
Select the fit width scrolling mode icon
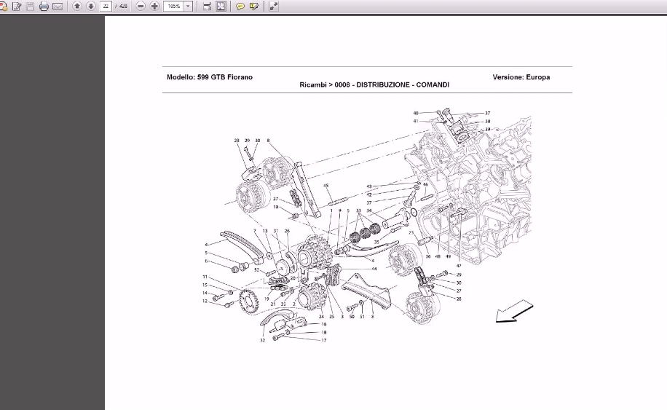click(x=207, y=7)
